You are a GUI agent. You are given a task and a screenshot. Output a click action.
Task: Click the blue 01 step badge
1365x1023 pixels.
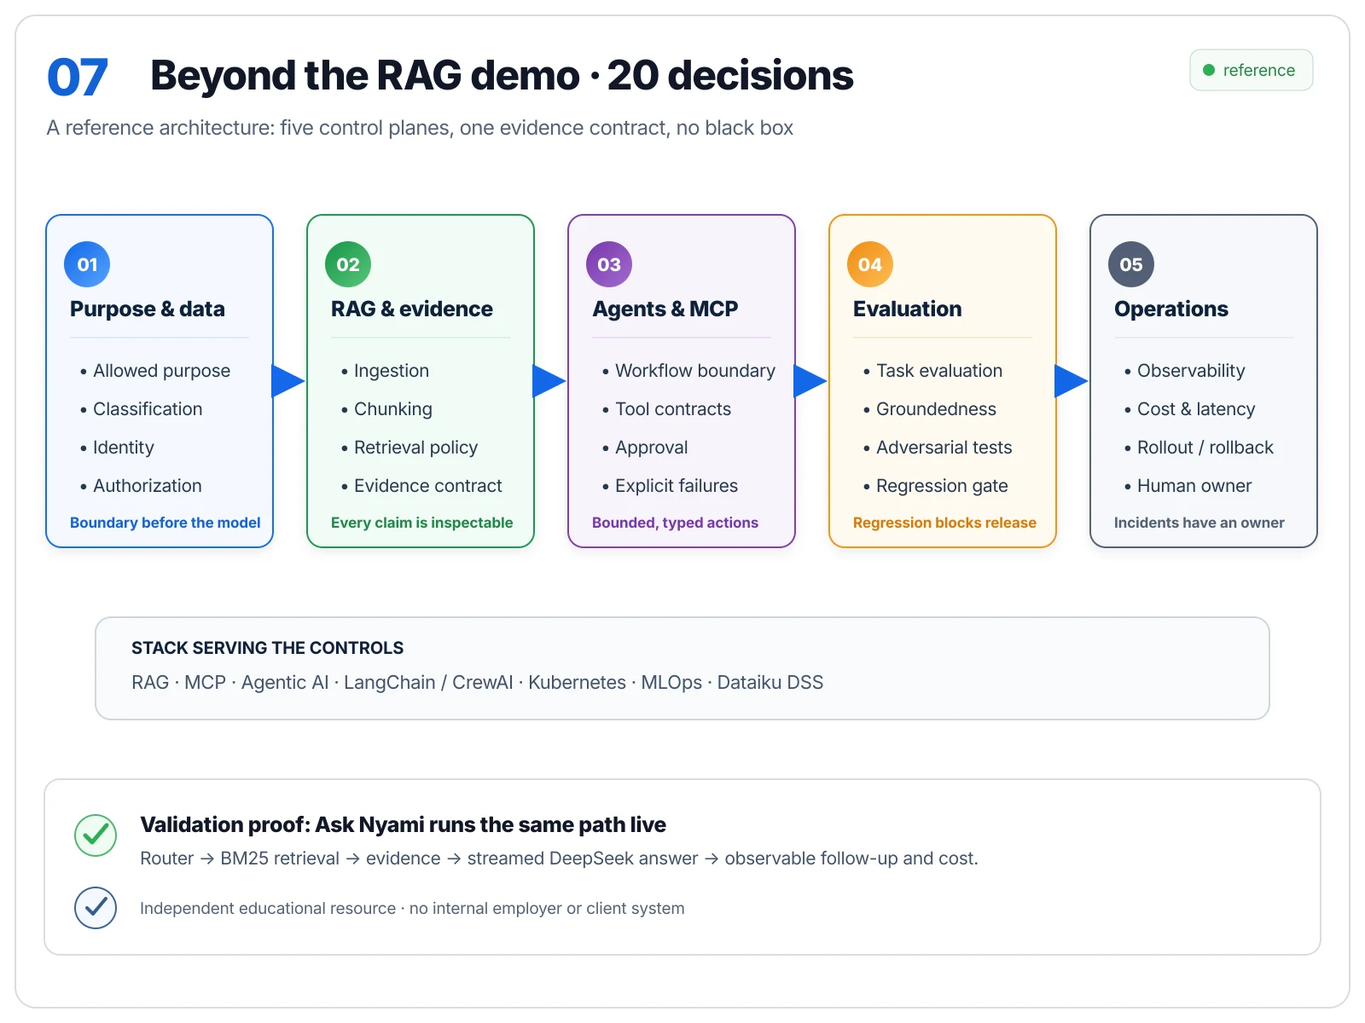point(87,264)
